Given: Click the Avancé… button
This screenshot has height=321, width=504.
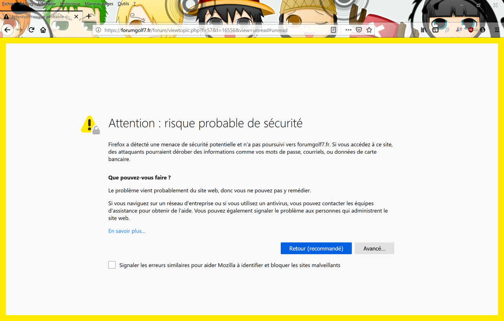Looking at the screenshot, I should (x=374, y=248).
